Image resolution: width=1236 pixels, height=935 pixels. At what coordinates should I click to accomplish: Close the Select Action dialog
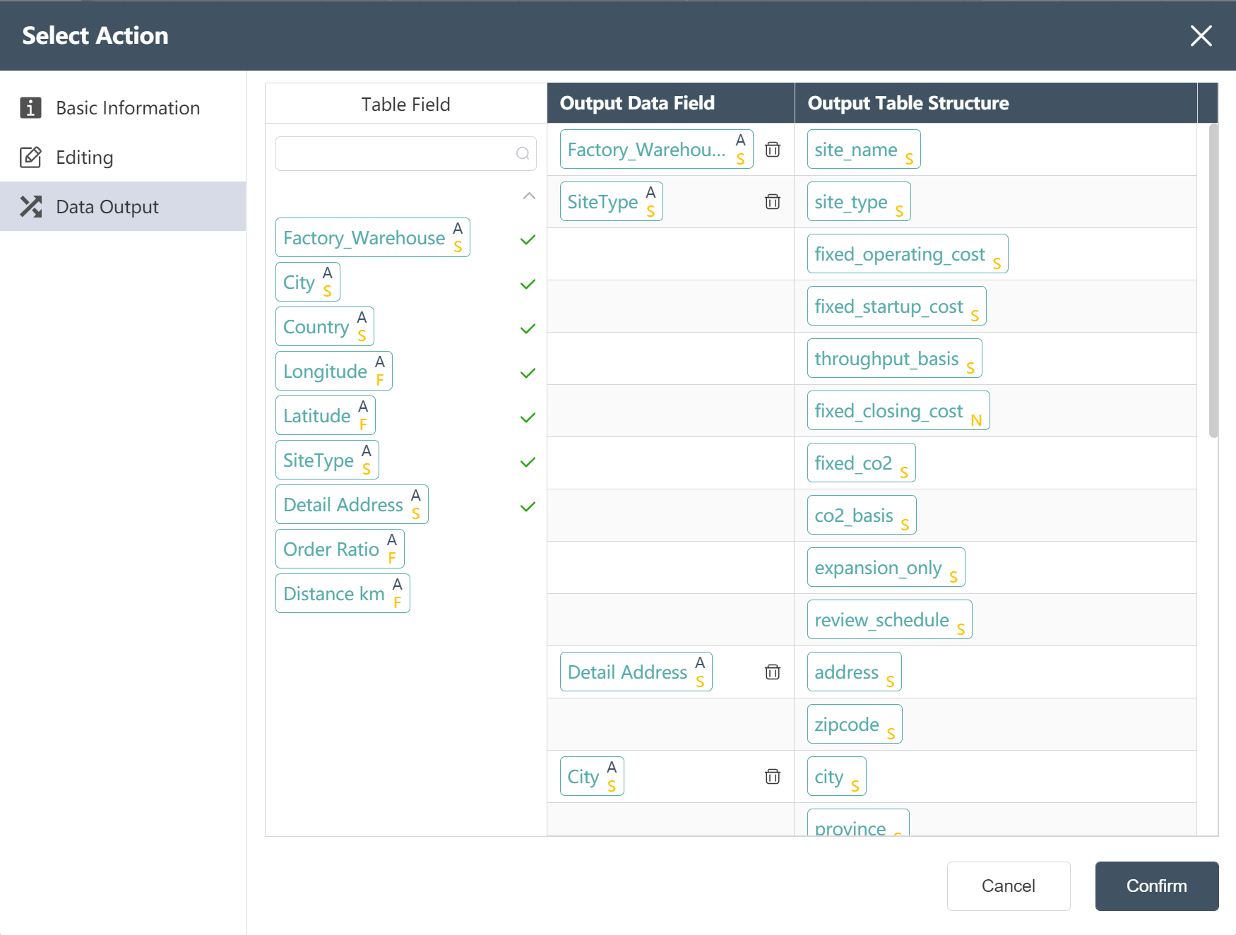[x=1201, y=35]
